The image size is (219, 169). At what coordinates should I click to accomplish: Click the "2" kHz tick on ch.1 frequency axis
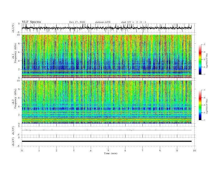click(19, 69)
